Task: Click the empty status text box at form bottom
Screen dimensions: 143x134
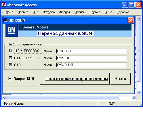Action: tap(67, 89)
